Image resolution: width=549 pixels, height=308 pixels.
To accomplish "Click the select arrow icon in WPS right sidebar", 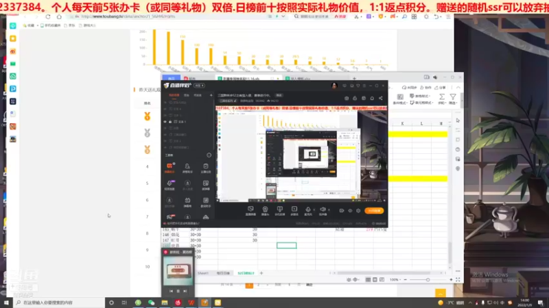I will [458, 120].
